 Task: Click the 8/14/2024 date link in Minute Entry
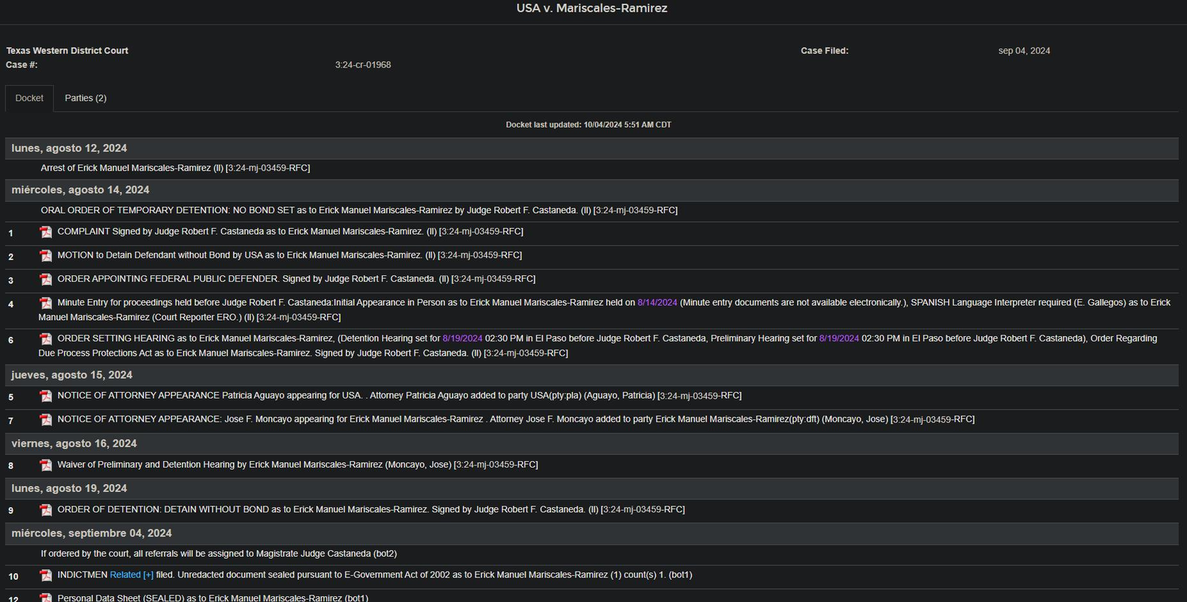click(x=657, y=303)
